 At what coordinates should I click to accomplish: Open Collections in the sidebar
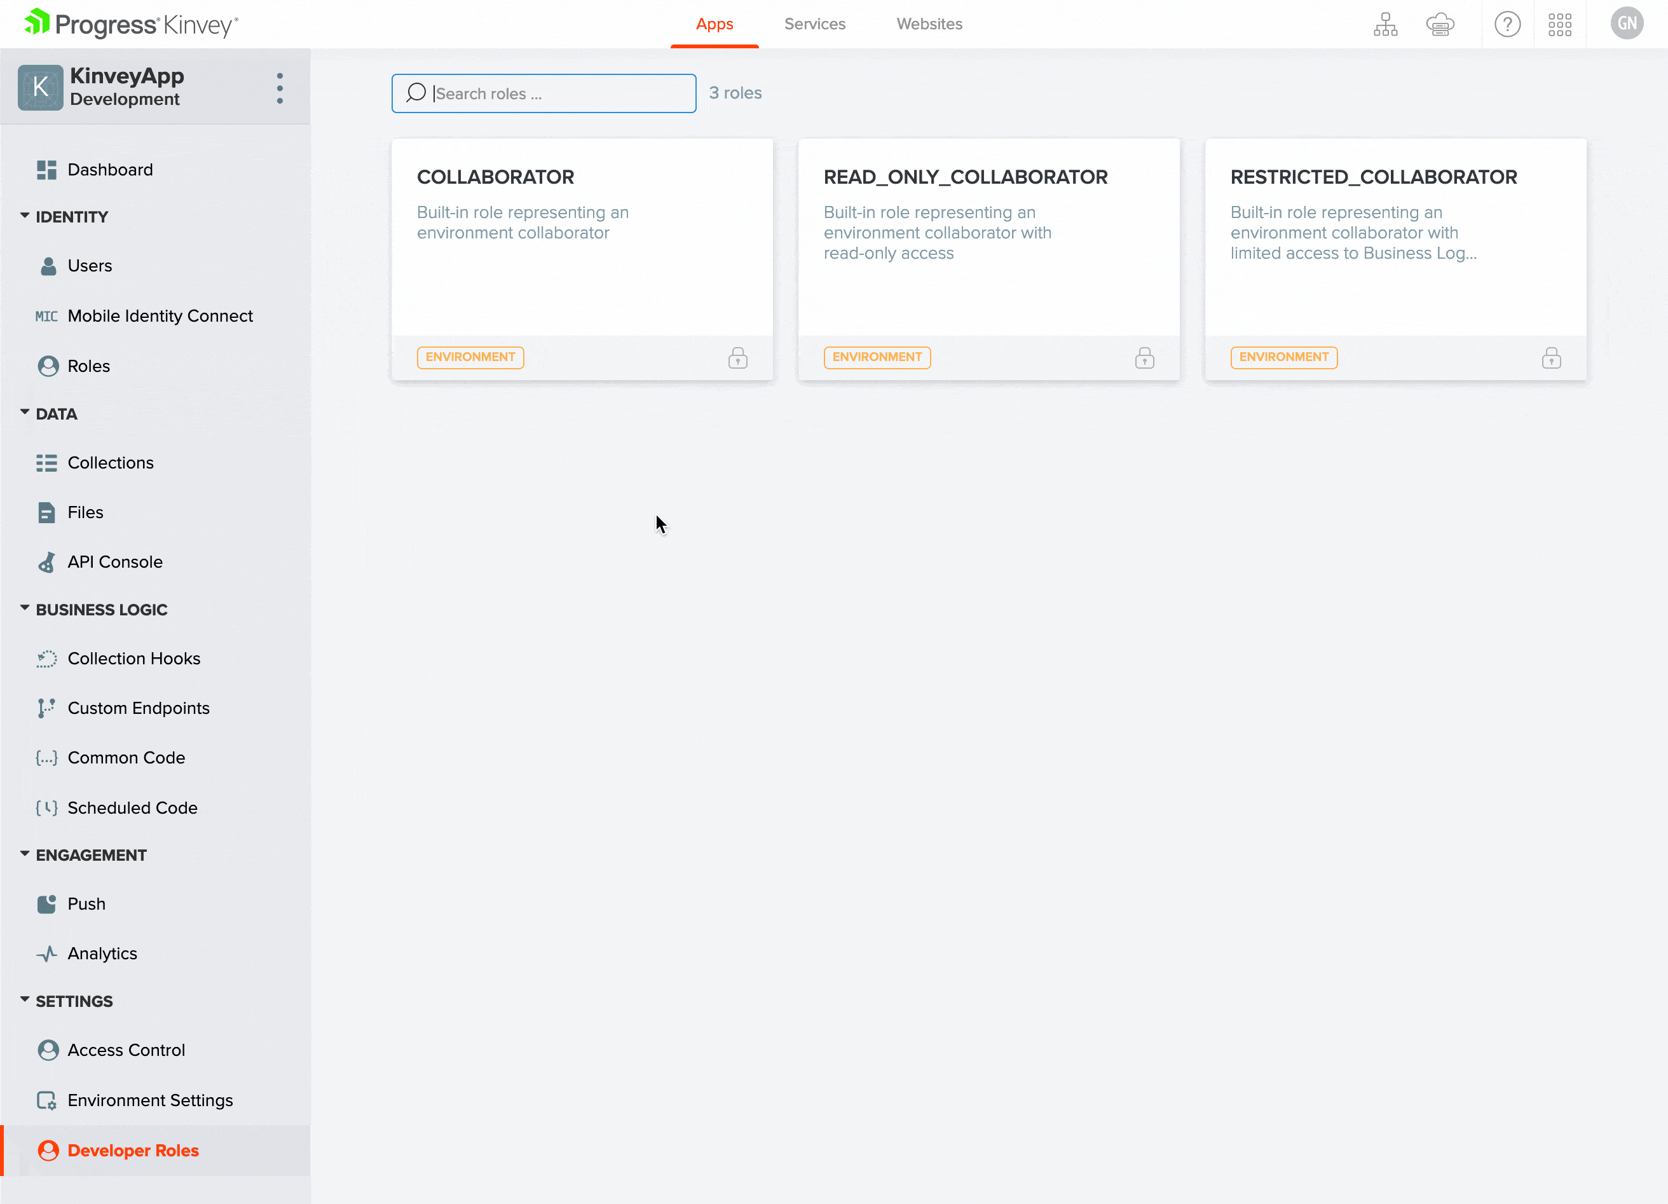(111, 463)
